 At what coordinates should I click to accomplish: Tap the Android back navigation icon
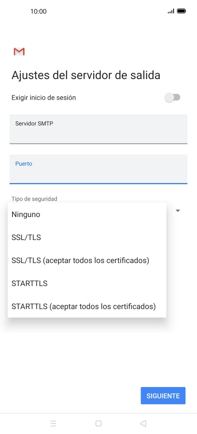(143, 423)
